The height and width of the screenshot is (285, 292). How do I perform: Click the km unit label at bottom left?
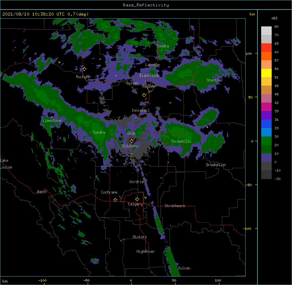coord(5,281)
